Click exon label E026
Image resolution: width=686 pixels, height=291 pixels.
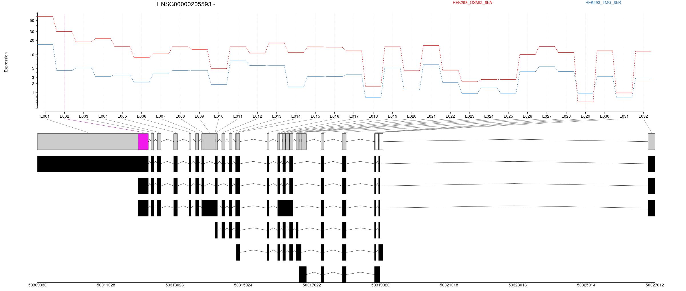(x=527, y=116)
